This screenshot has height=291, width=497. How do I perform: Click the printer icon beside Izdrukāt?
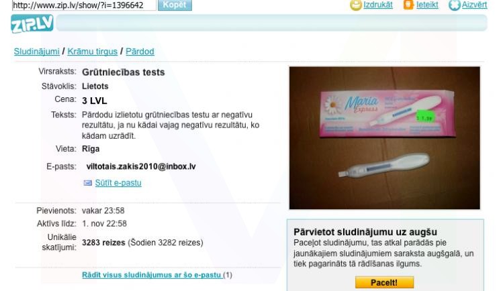pyautogui.click(x=356, y=5)
